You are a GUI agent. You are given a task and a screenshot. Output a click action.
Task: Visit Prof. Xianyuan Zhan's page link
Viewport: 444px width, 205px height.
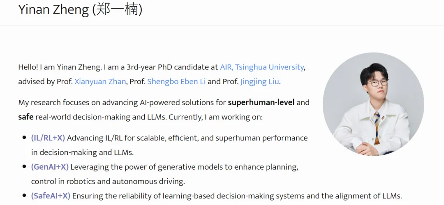coord(100,81)
